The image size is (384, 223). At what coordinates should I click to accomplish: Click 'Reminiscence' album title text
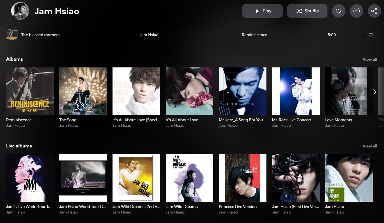(x=19, y=120)
